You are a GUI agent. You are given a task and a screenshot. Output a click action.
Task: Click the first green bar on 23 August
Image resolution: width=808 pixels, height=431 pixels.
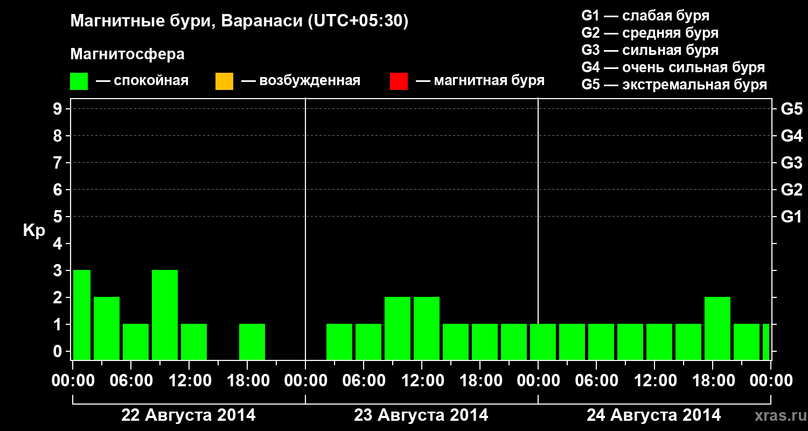pos(339,342)
